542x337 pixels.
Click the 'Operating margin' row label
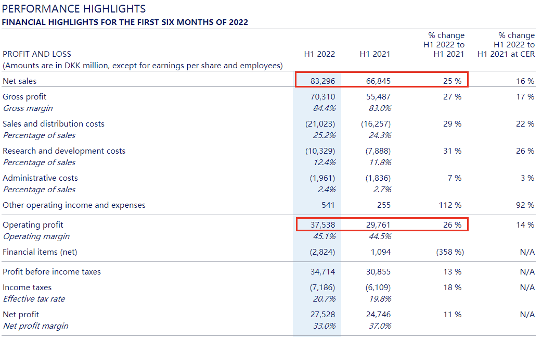pos(36,236)
